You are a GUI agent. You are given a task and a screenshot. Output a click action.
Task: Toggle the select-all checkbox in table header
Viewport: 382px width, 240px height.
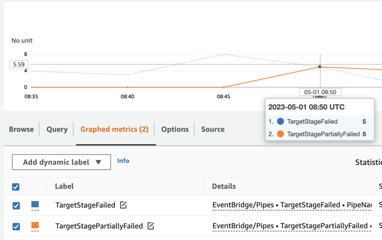[x=16, y=186]
